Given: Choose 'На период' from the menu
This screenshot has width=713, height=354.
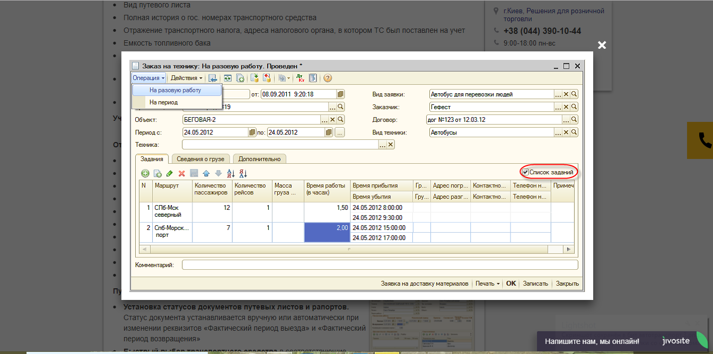Looking at the screenshot, I should click(163, 102).
